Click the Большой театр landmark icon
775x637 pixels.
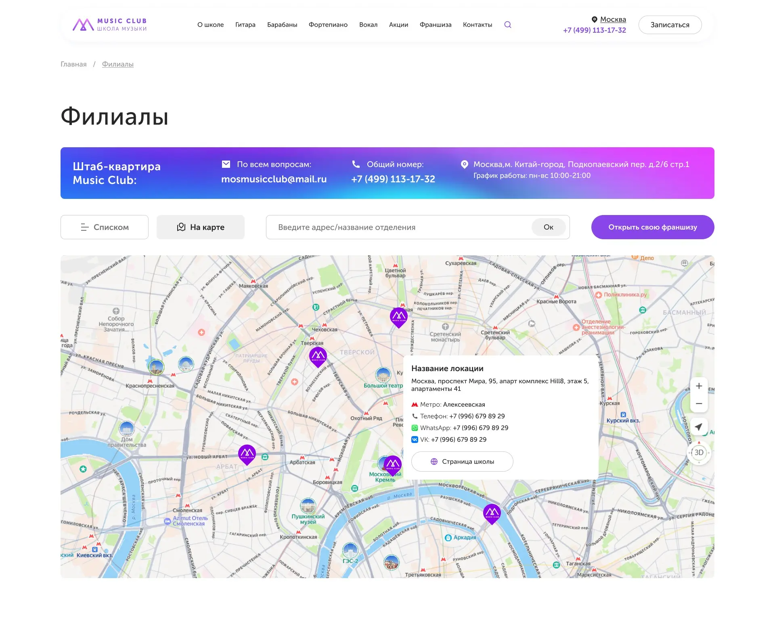point(383,375)
